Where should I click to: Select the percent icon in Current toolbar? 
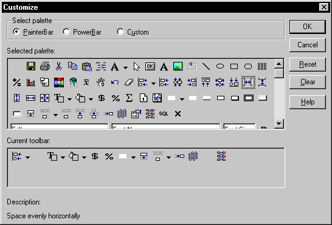pyautogui.click(x=109, y=156)
